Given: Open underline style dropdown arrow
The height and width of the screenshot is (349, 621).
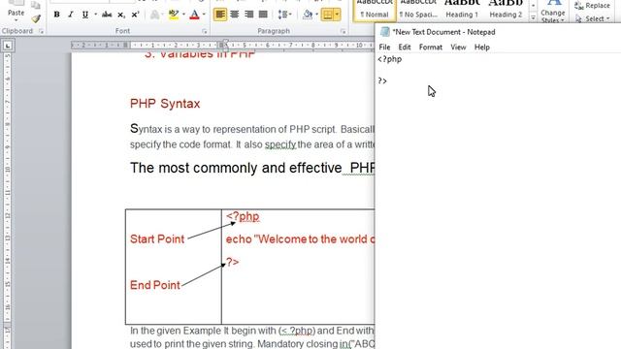Looking at the screenshot, I should (x=95, y=15).
